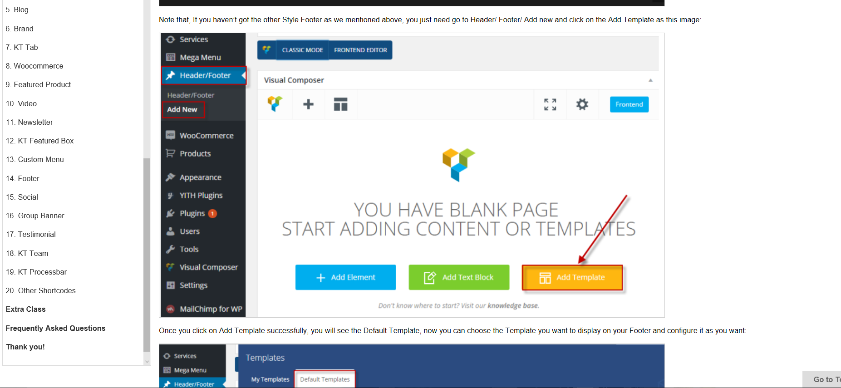Open '9. Featured Product' link
Screen dimensions: 841x388
click(x=38, y=84)
